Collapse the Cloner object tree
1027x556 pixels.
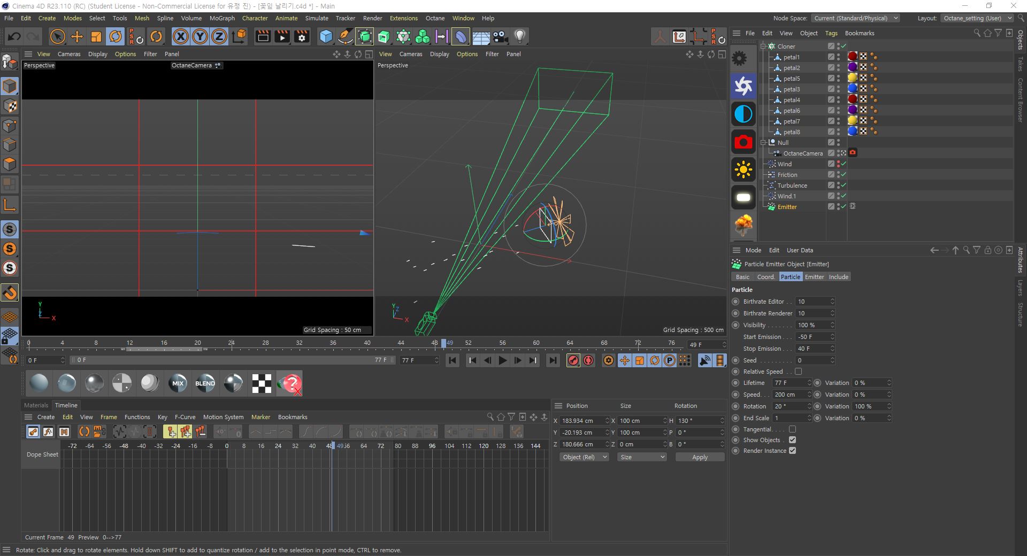(x=763, y=47)
